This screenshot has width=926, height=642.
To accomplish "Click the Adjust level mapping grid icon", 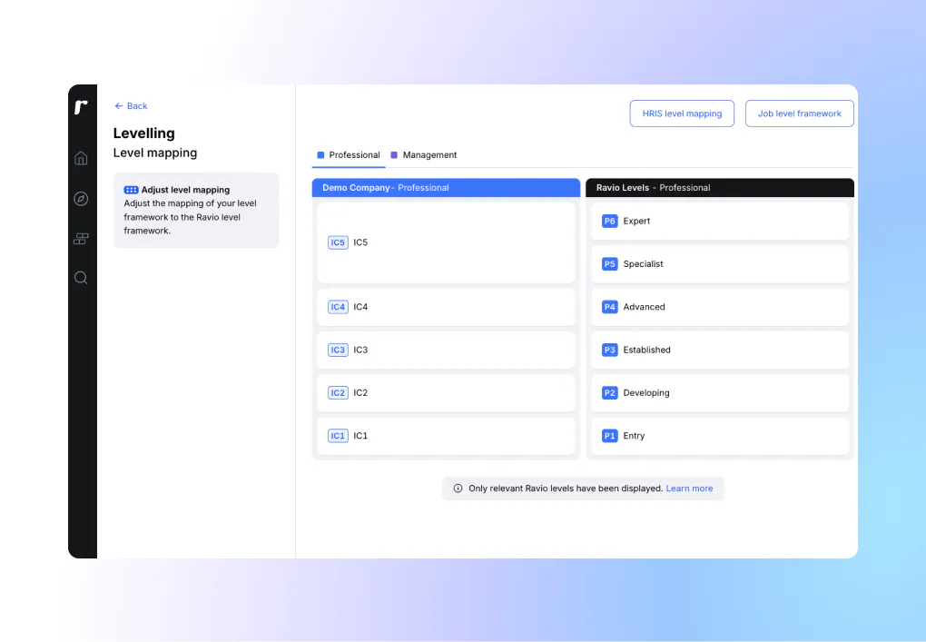I will coord(131,190).
